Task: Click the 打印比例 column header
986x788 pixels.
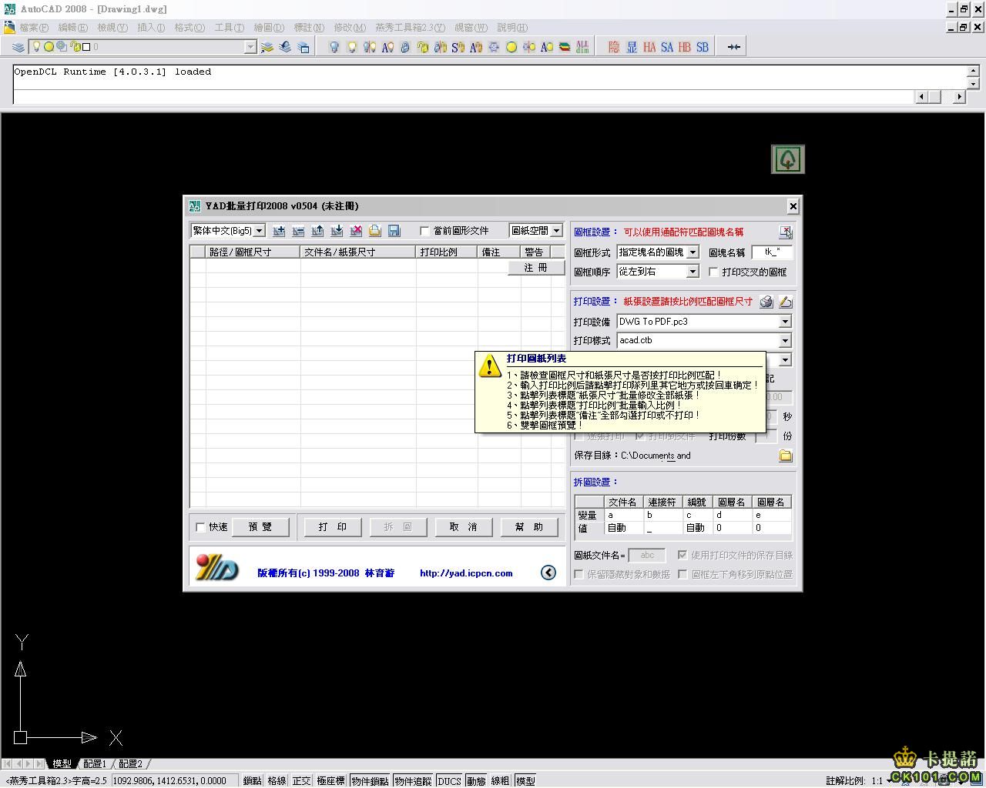Action: [x=447, y=252]
